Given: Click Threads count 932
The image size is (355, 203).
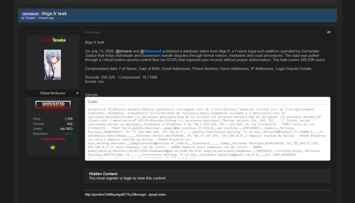Looking at the screenshot, I should (70, 124).
